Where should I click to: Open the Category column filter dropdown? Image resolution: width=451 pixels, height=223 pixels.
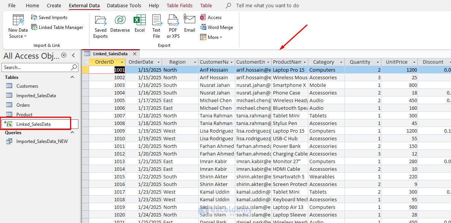point(341,62)
